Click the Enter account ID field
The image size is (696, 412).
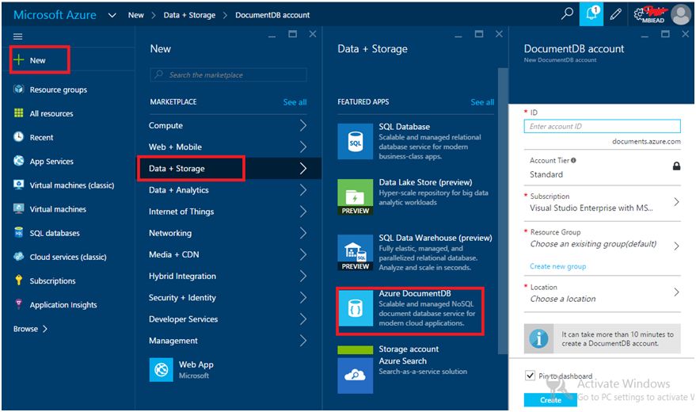[602, 126]
